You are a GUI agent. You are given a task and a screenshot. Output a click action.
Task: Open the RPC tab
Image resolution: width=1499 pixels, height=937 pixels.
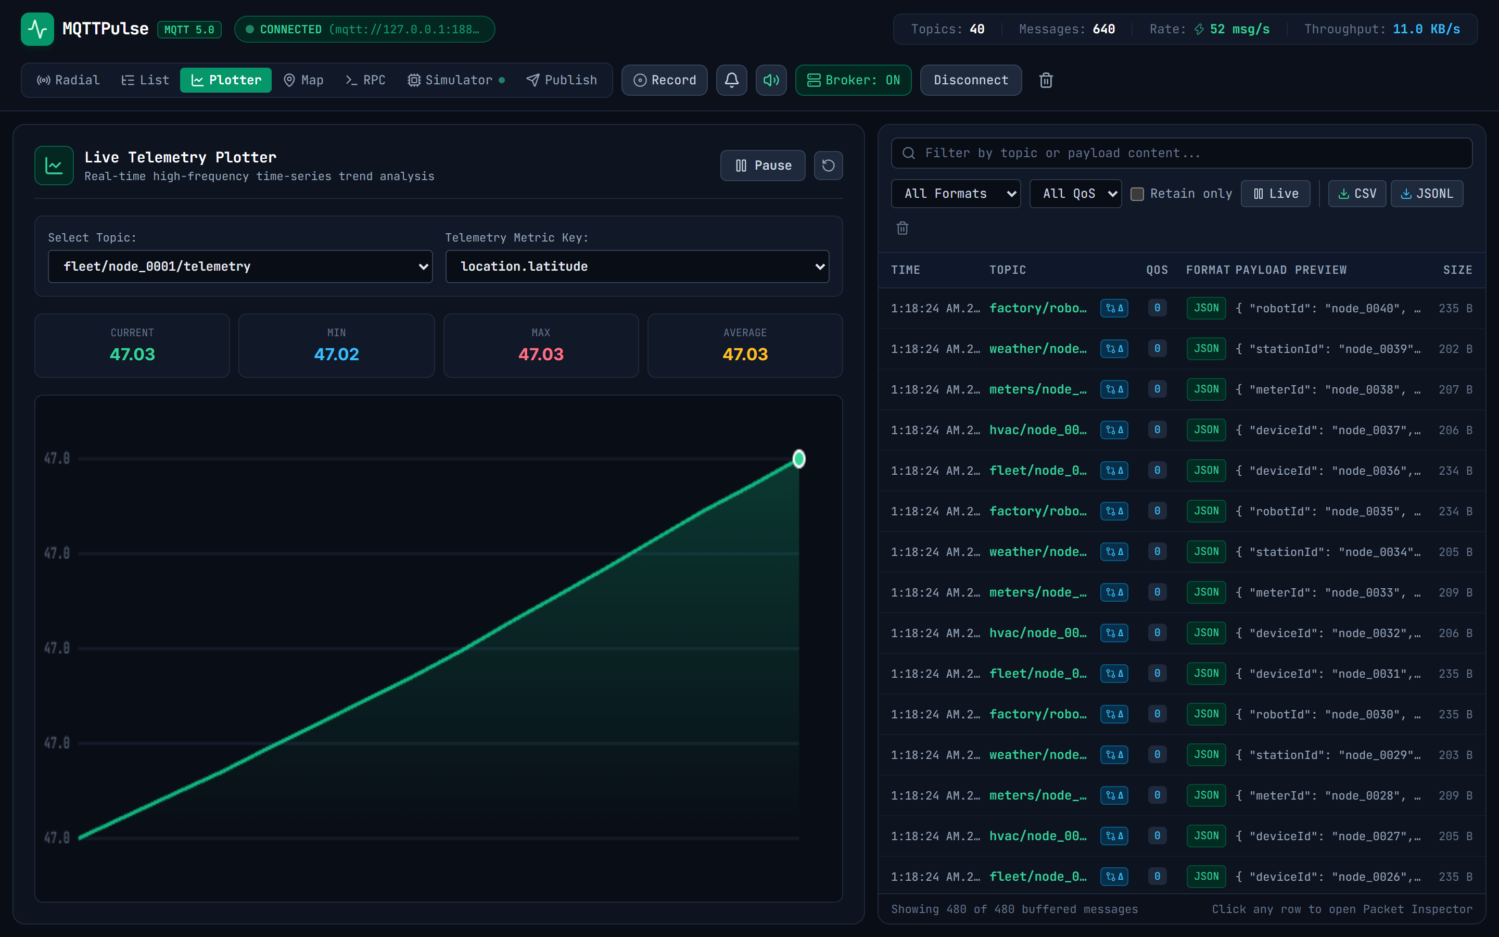coord(365,80)
